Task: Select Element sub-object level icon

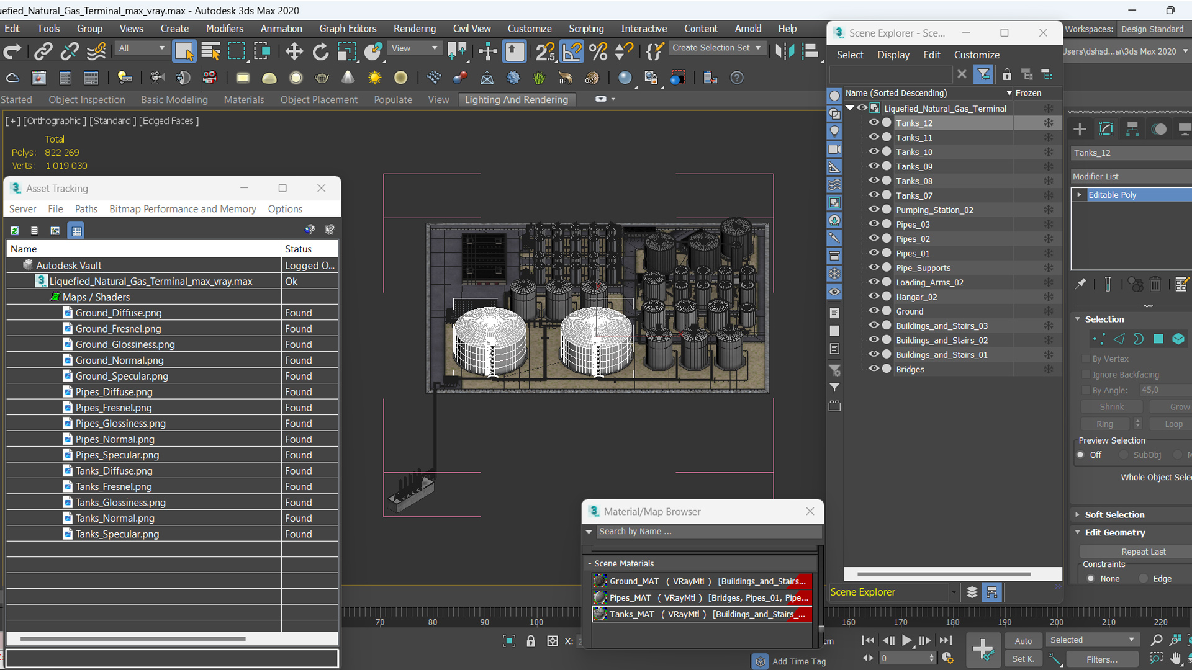Action: pos(1178,339)
